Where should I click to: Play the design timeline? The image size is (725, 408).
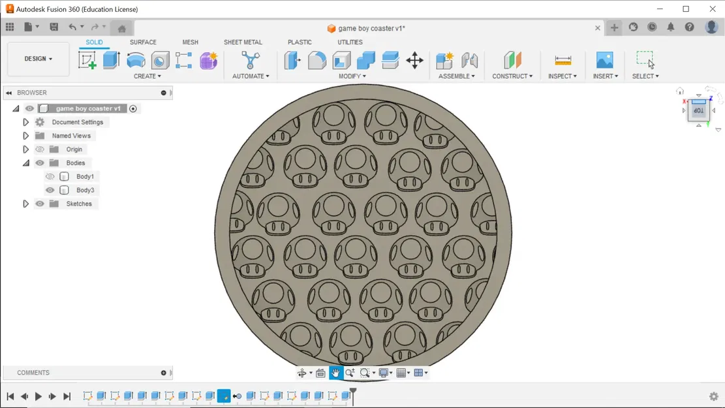(x=39, y=396)
